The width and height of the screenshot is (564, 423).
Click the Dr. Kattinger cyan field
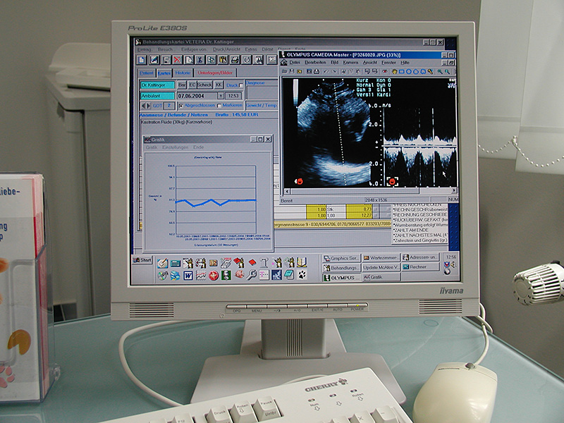[157, 85]
